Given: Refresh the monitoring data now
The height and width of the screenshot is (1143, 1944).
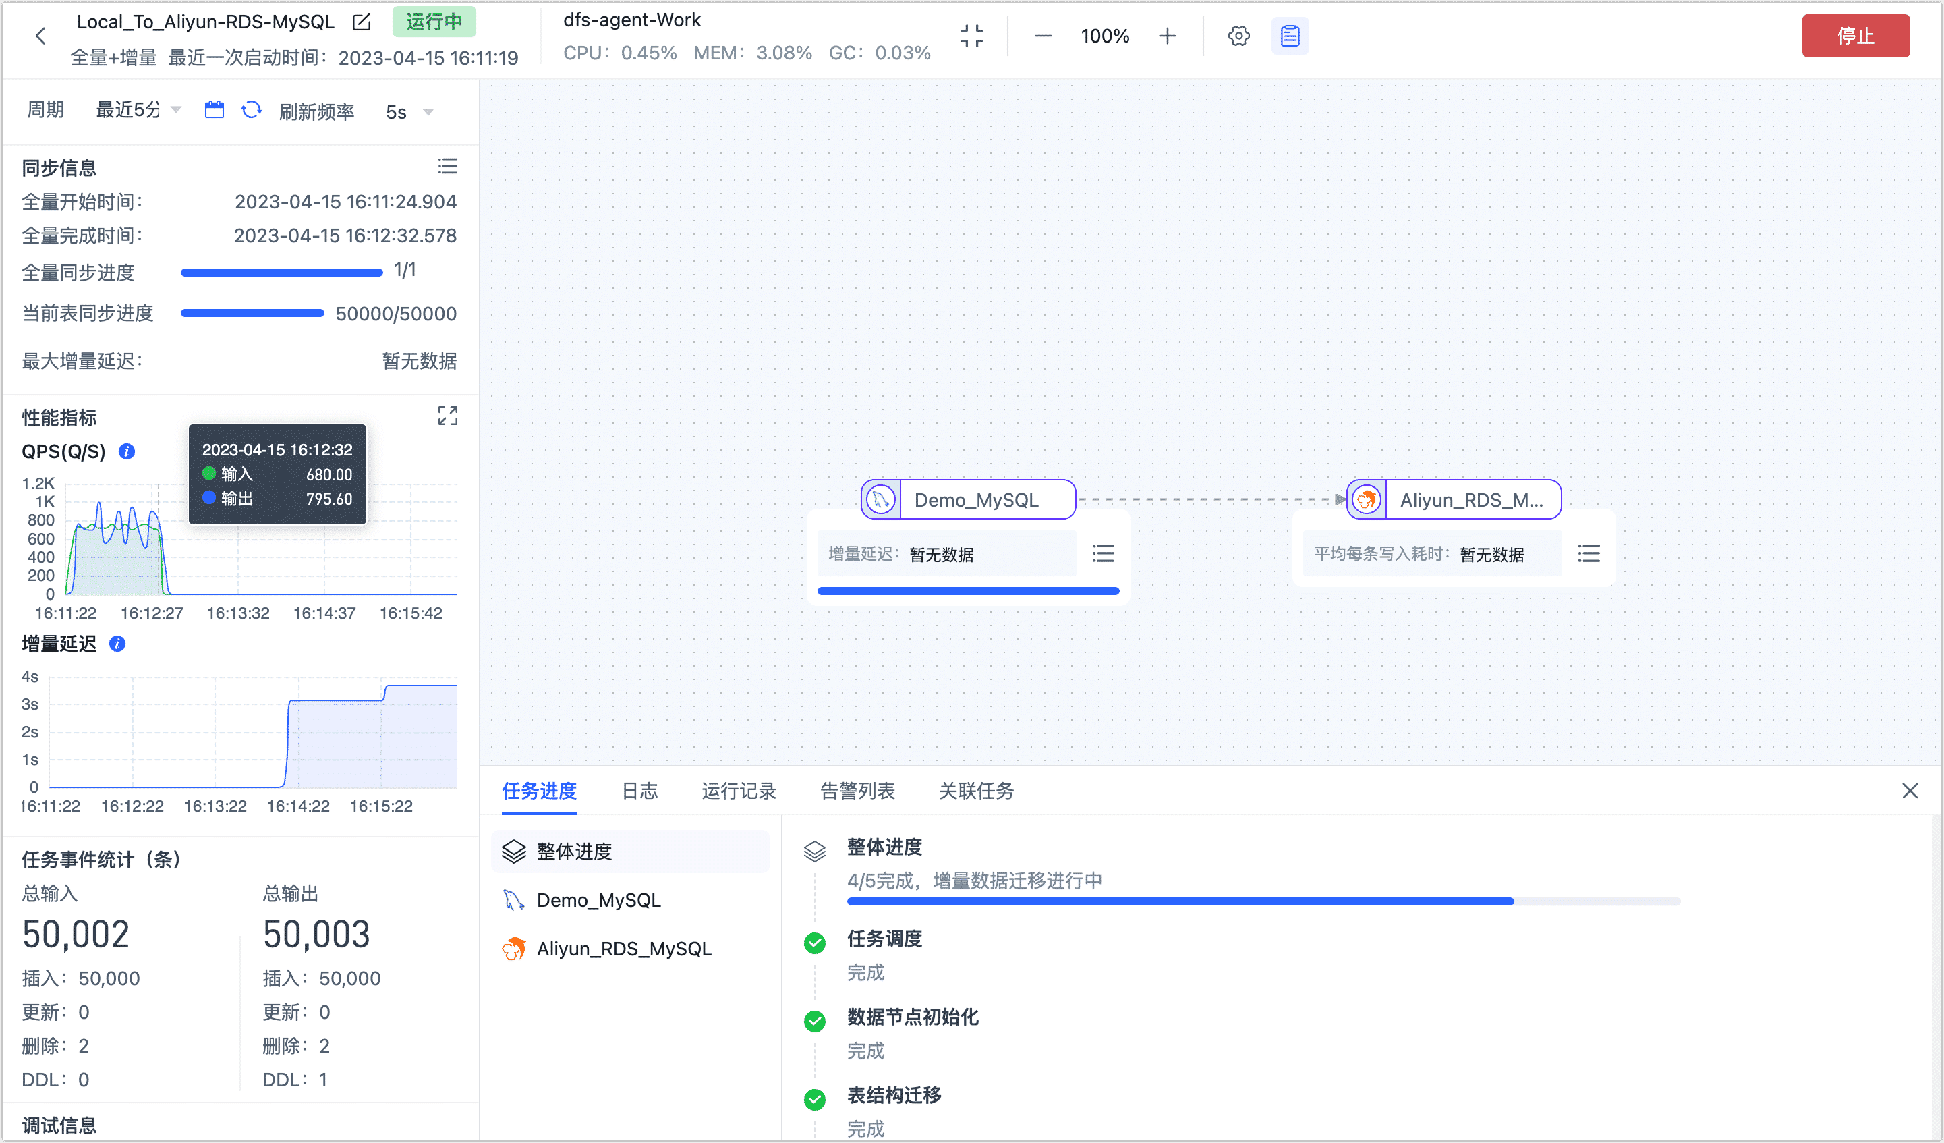Looking at the screenshot, I should click(252, 109).
